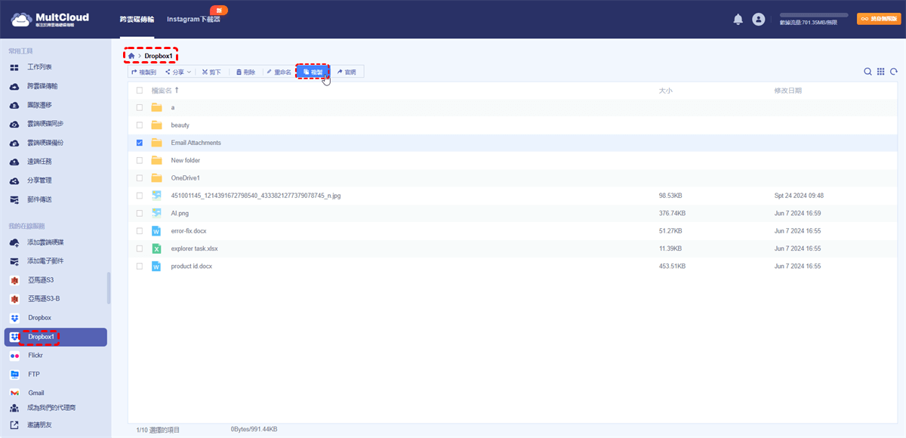Check the box for the OneDrive1 folder
The image size is (906, 438).
click(139, 178)
